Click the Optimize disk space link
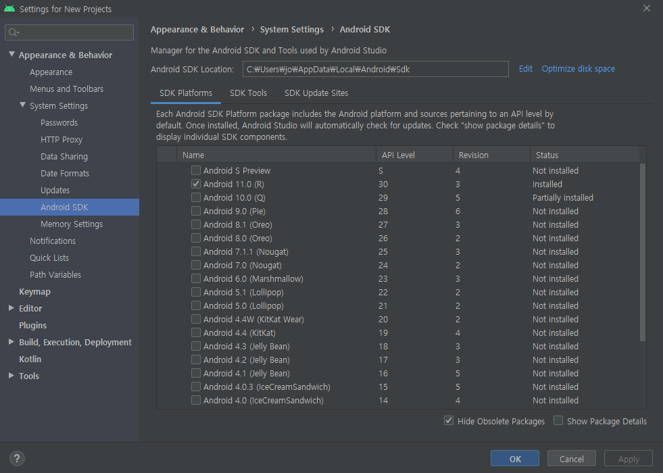Image resolution: width=663 pixels, height=473 pixels. (578, 69)
